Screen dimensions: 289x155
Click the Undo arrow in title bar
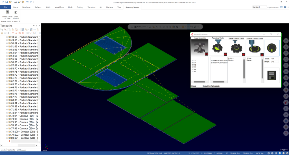pyautogui.click(x=27, y=2)
